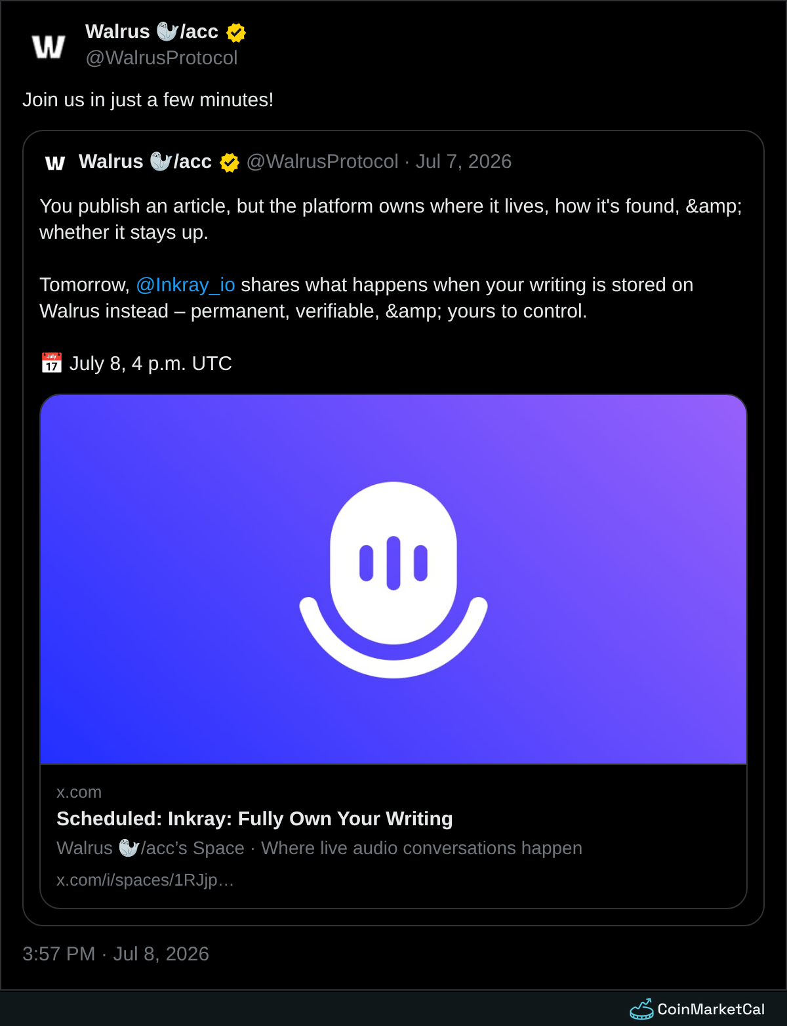Click the CoinMarketCal logo icon
The height and width of the screenshot is (1026, 787).
[x=641, y=1009]
